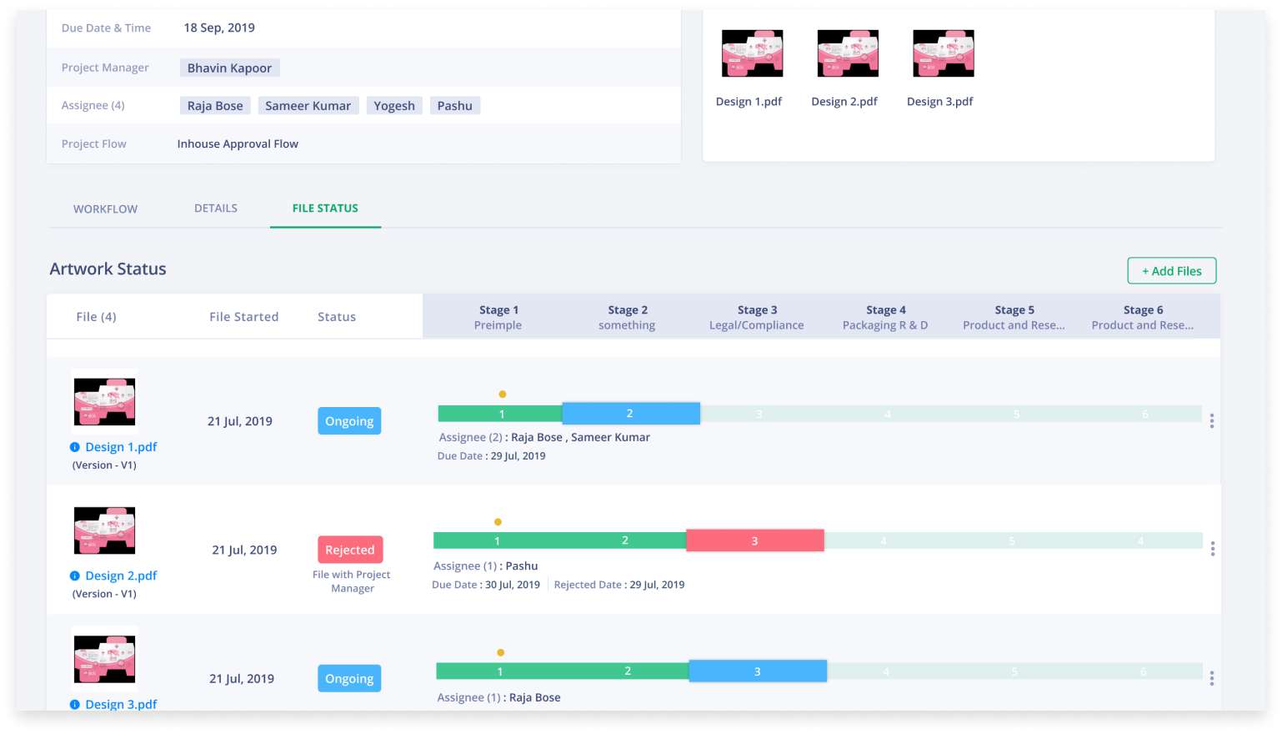The width and height of the screenshot is (1282, 734).
Task: Open Design 2.pdf file link
Action: [121, 576]
